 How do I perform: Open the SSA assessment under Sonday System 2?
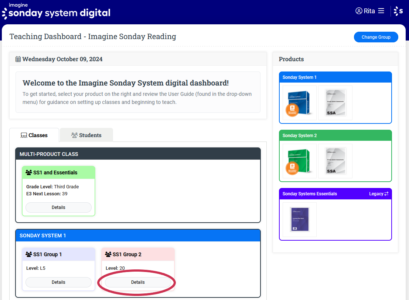tap(335, 161)
